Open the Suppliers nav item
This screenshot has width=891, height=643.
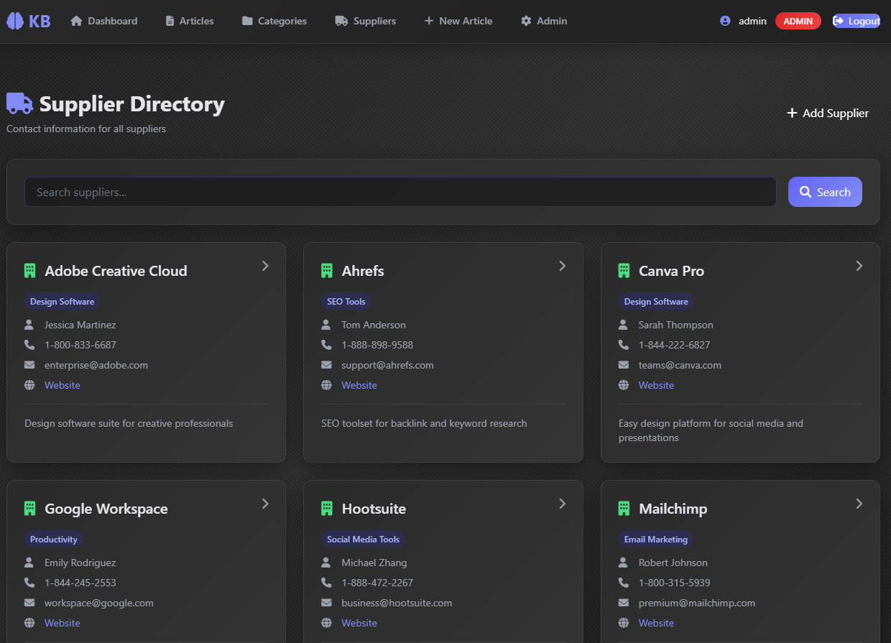tap(366, 21)
